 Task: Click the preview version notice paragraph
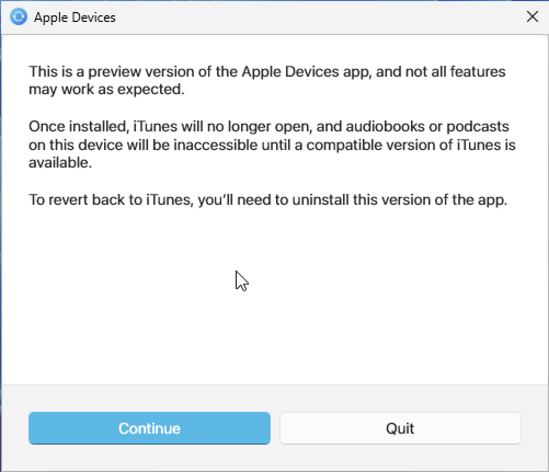point(267,80)
